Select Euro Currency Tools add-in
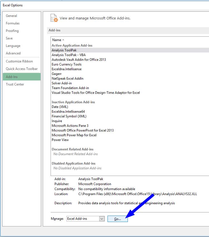Screen dimensions: 209x237 [x=130, y=64]
